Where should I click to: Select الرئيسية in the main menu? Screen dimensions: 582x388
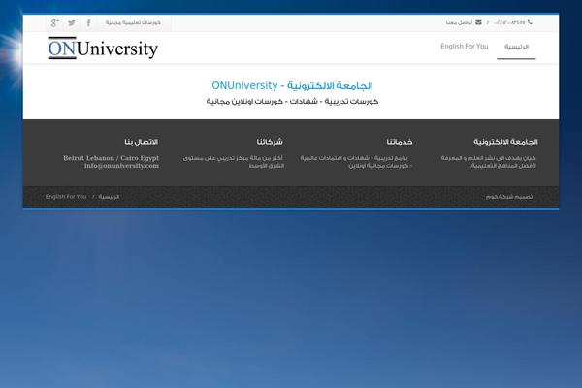[x=516, y=47]
